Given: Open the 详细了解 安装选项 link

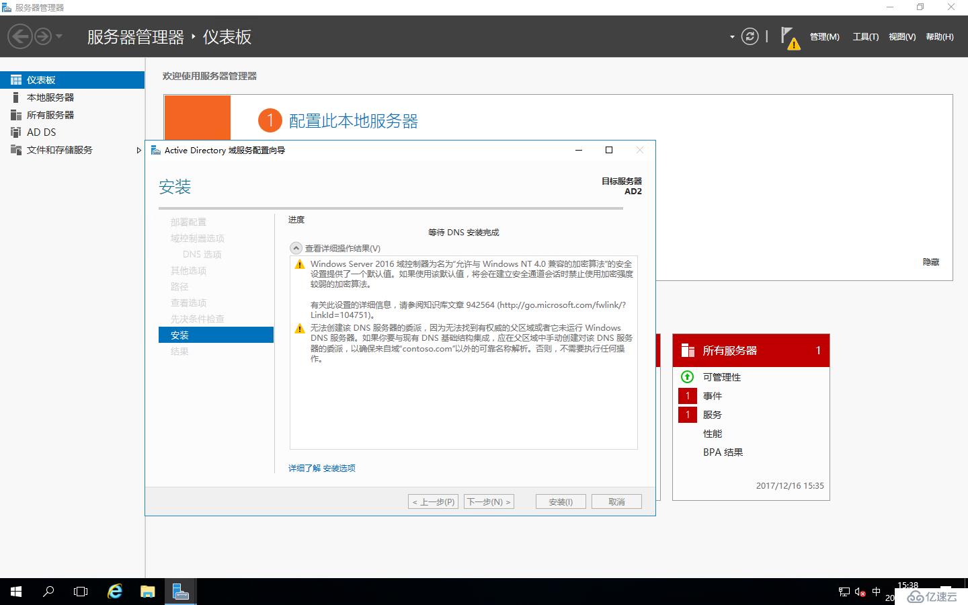Looking at the screenshot, I should click(322, 468).
